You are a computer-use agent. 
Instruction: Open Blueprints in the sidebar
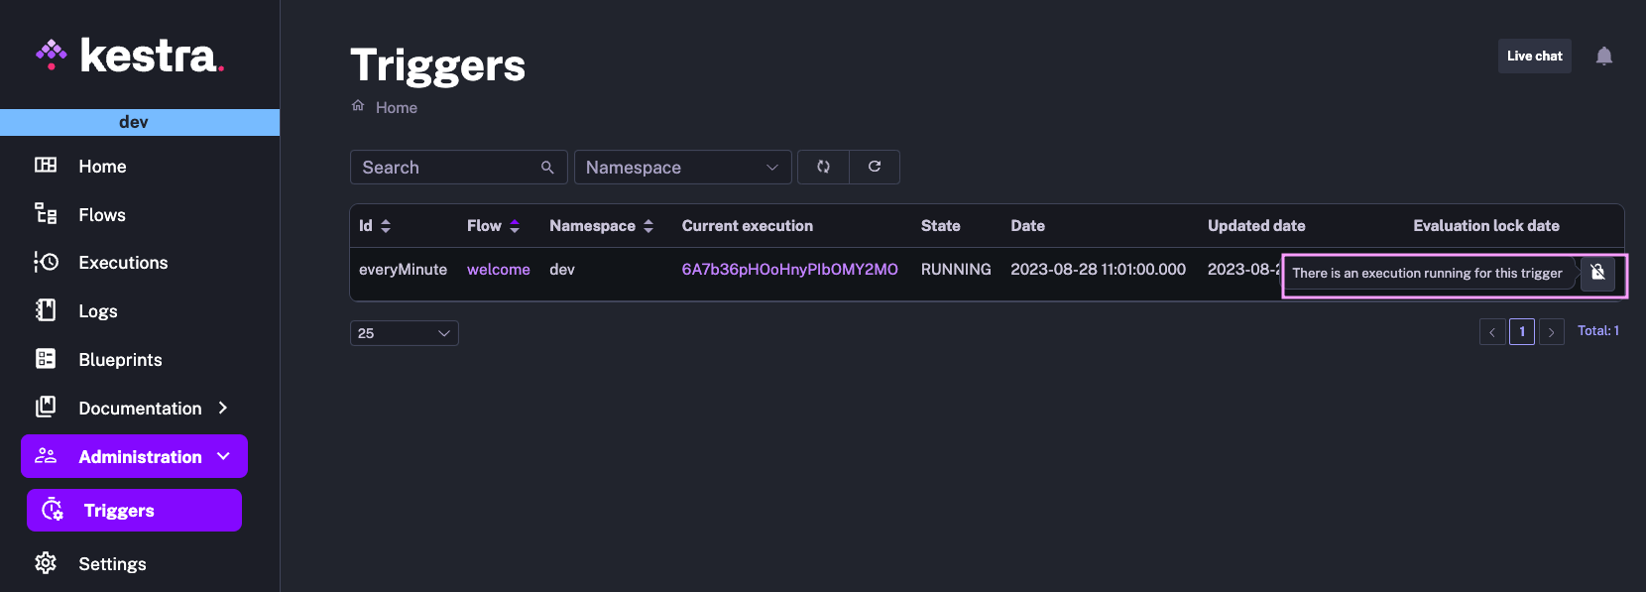(x=120, y=360)
